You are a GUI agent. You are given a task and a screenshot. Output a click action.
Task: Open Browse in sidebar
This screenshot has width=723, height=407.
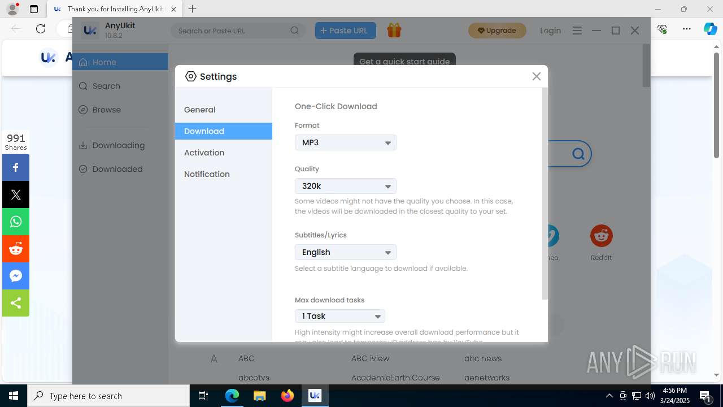pyautogui.click(x=120, y=110)
